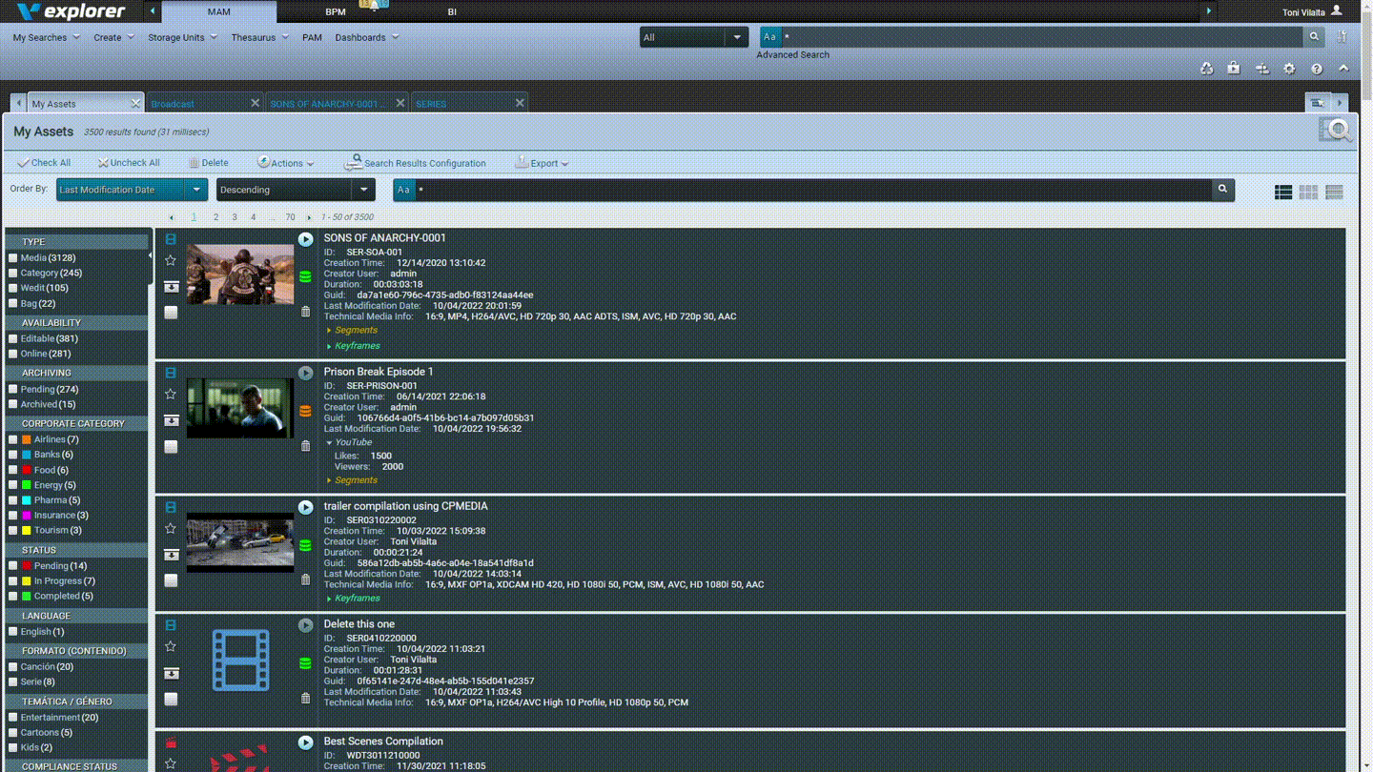Check the Category type filter
This screenshot has width=1373, height=772.
click(13, 273)
